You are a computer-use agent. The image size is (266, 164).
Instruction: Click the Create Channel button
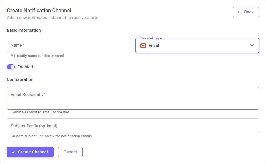point(30,152)
